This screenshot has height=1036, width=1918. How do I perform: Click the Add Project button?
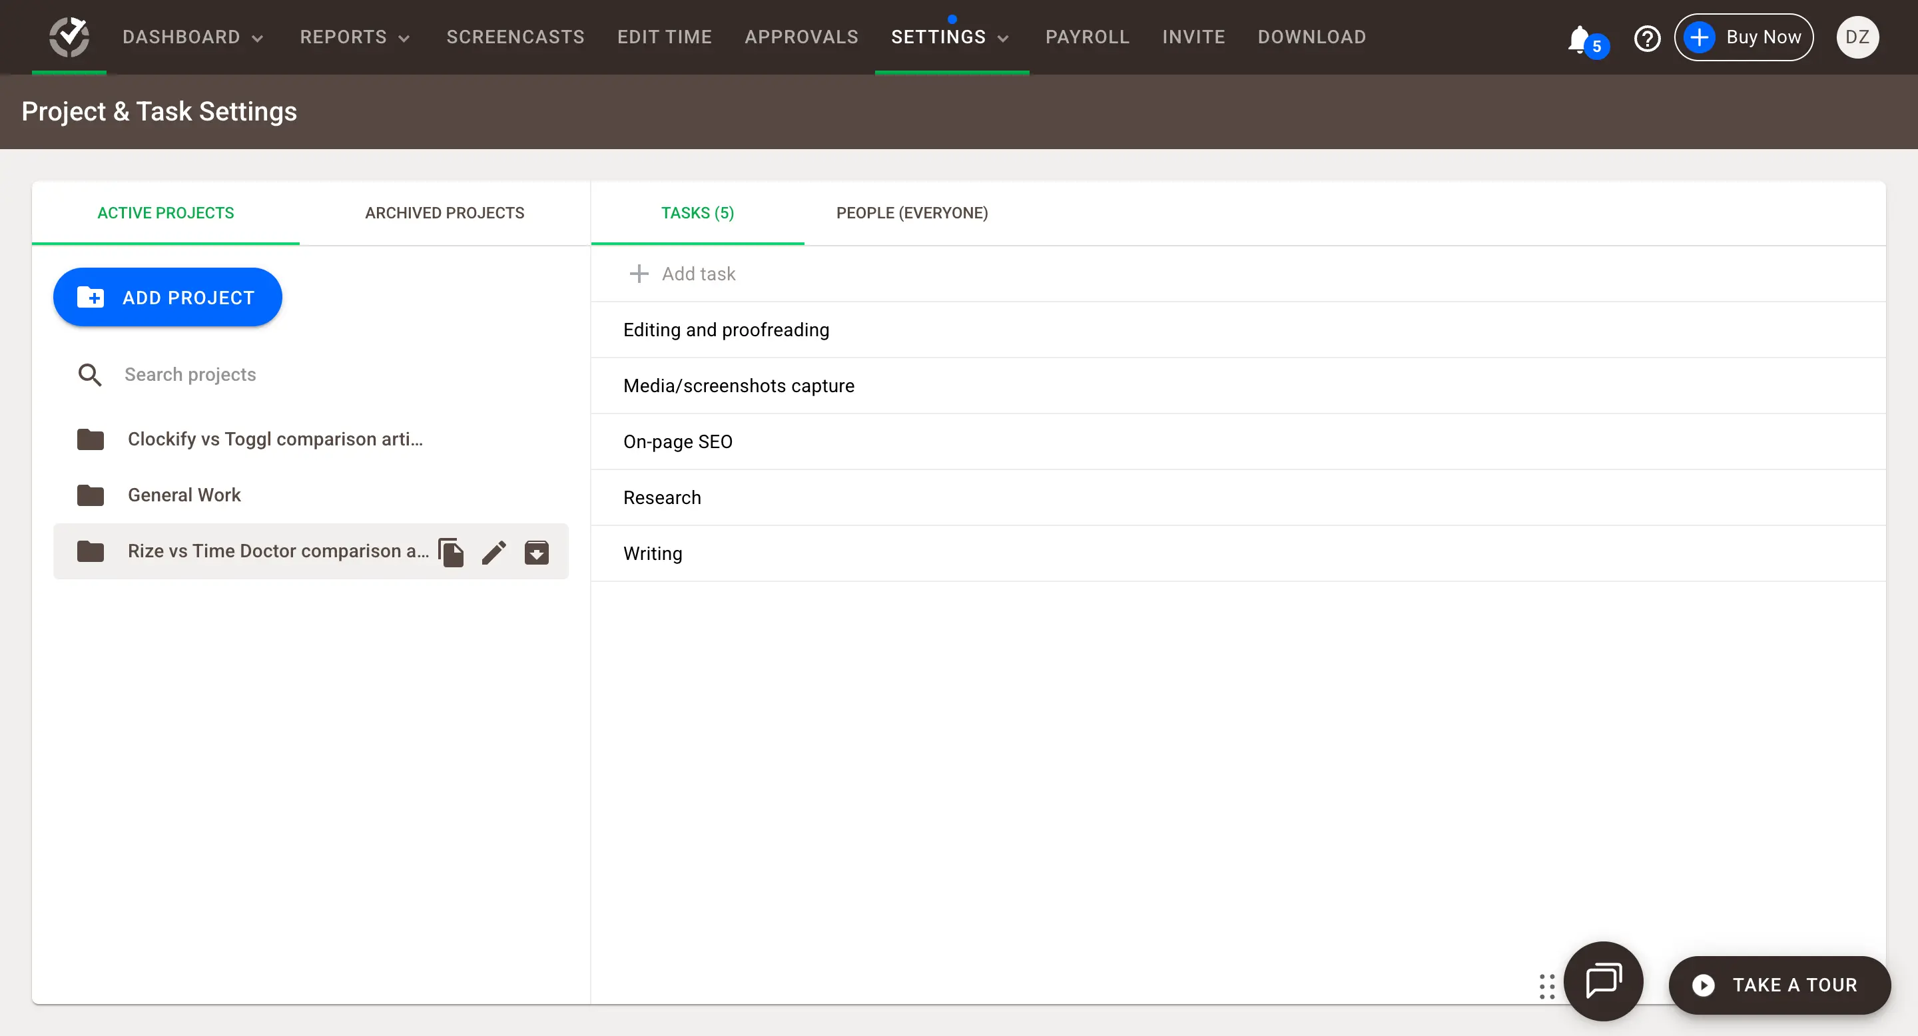(168, 297)
